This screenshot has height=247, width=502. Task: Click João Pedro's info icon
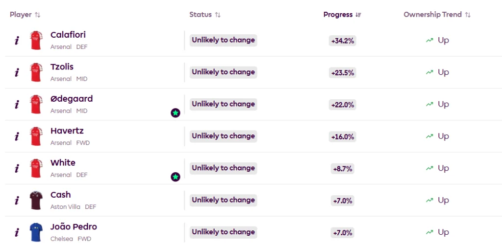click(17, 232)
